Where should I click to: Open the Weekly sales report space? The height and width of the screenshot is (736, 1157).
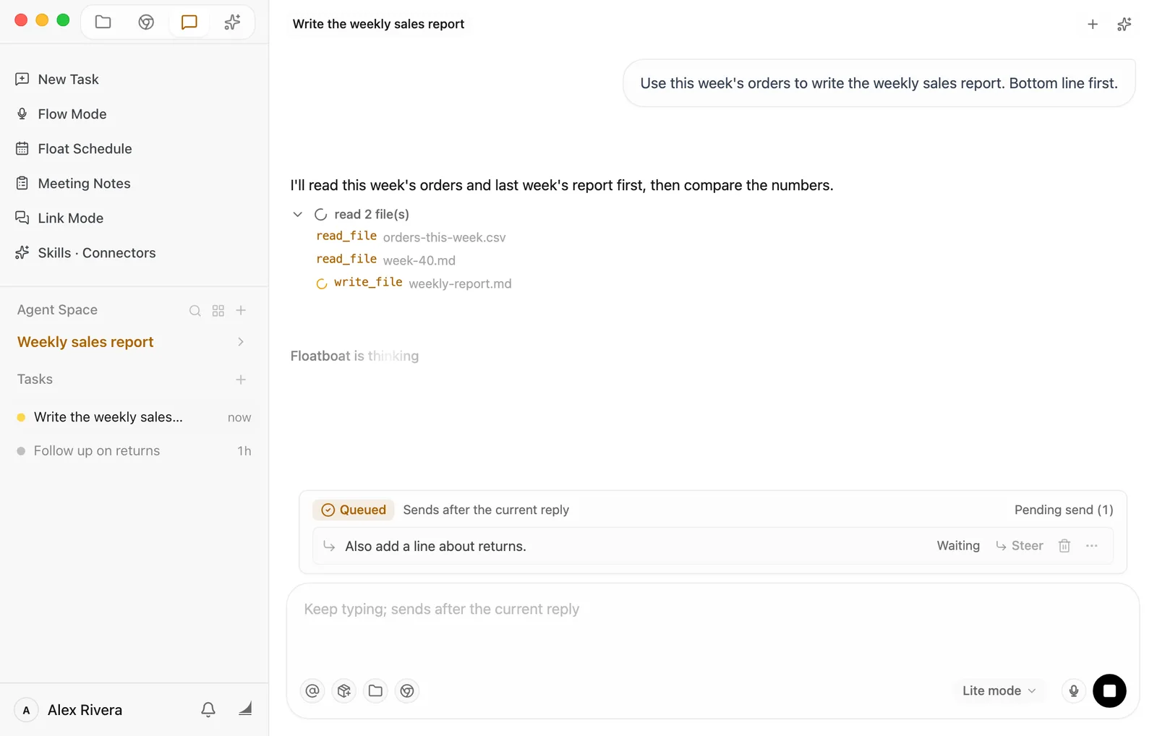(85, 342)
